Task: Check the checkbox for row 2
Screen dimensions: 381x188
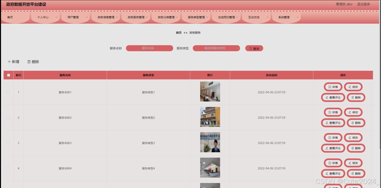Action: (8, 118)
